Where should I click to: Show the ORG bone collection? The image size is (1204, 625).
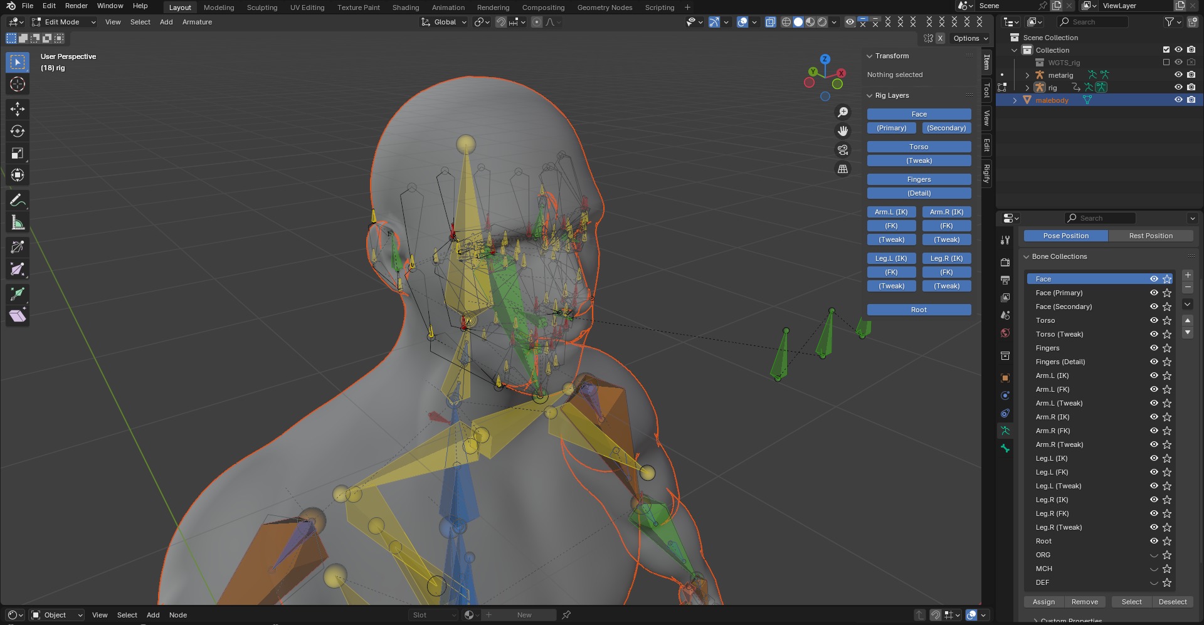click(x=1154, y=555)
